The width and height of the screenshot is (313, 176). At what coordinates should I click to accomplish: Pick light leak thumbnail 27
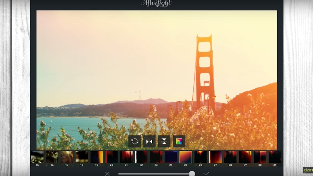pyautogui.click(x=215, y=157)
